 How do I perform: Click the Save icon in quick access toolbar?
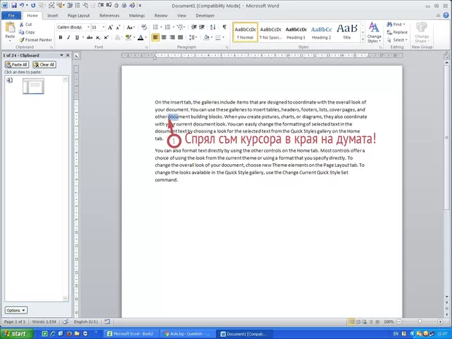point(14,5)
